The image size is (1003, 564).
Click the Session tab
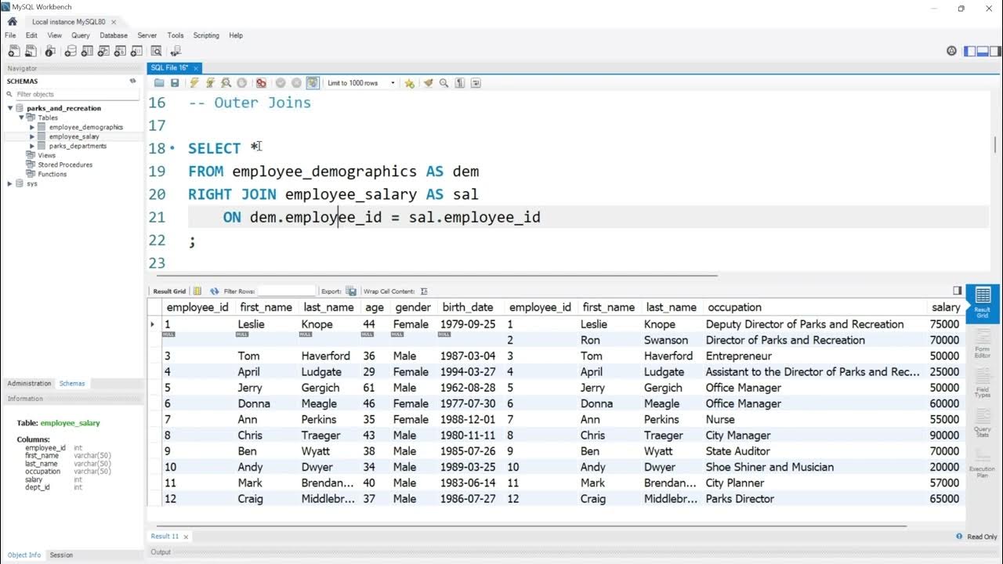[x=61, y=555]
